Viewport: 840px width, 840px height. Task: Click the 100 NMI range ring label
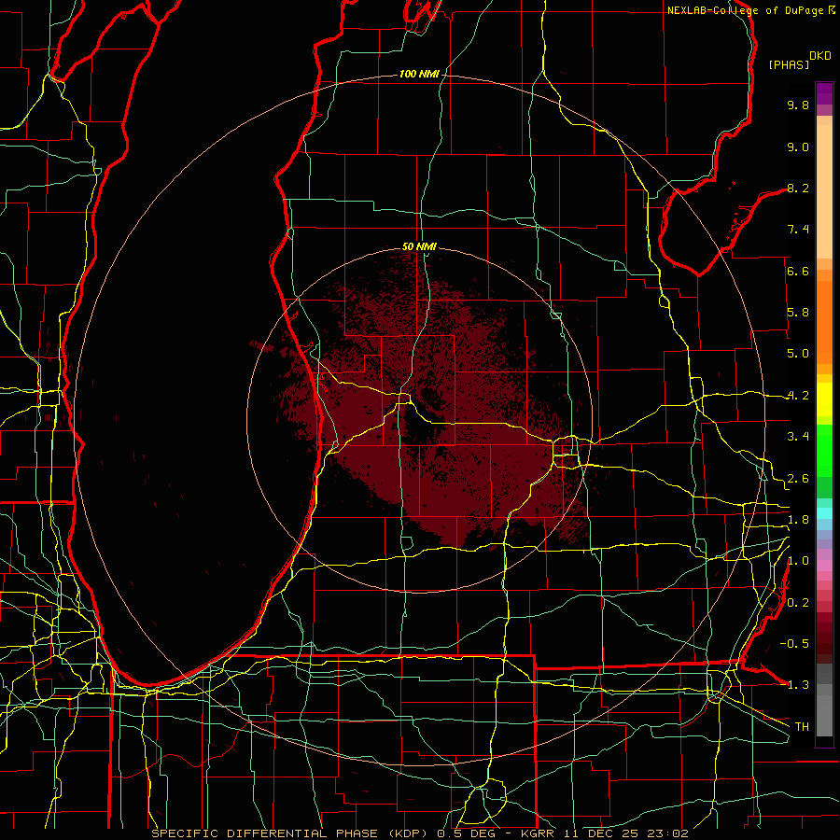pyautogui.click(x=419, y=74)
